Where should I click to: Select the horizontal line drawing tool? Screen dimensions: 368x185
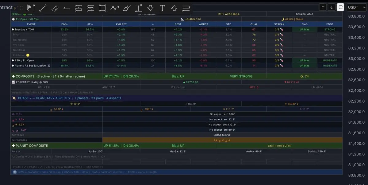pyautogui.click(x=67, y=8)
